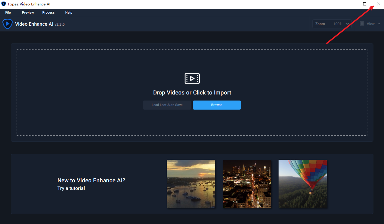Open the Help menu
The width and height of the screenshot is (384, 224).
click(69, 12)
